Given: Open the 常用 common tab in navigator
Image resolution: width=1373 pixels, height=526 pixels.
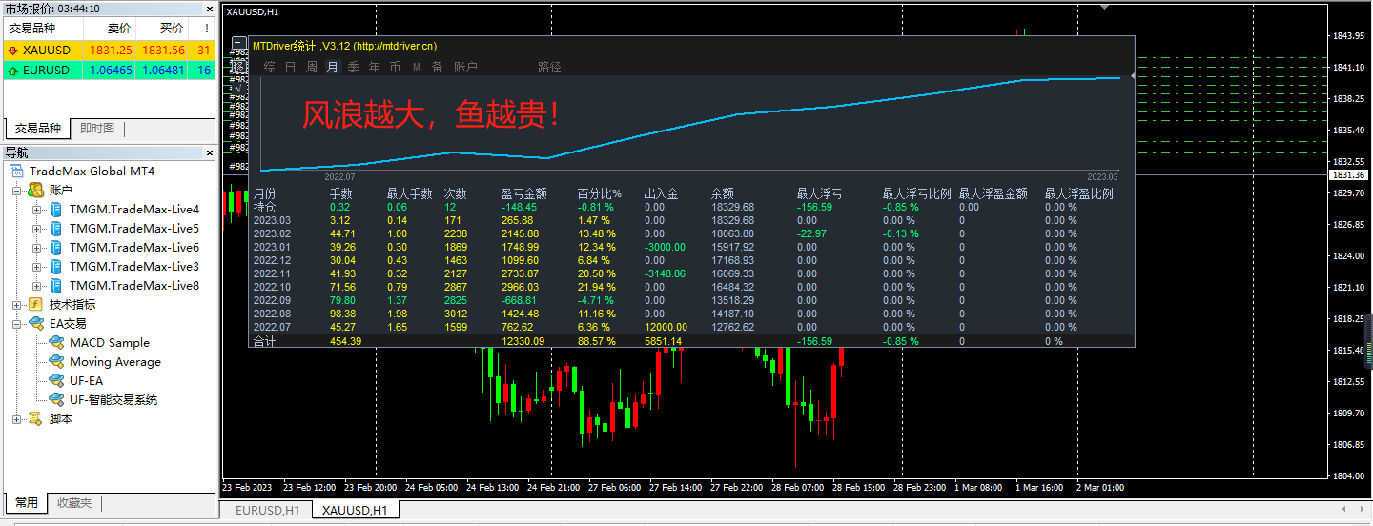Looking at the screenshot, I should (27, 503).
